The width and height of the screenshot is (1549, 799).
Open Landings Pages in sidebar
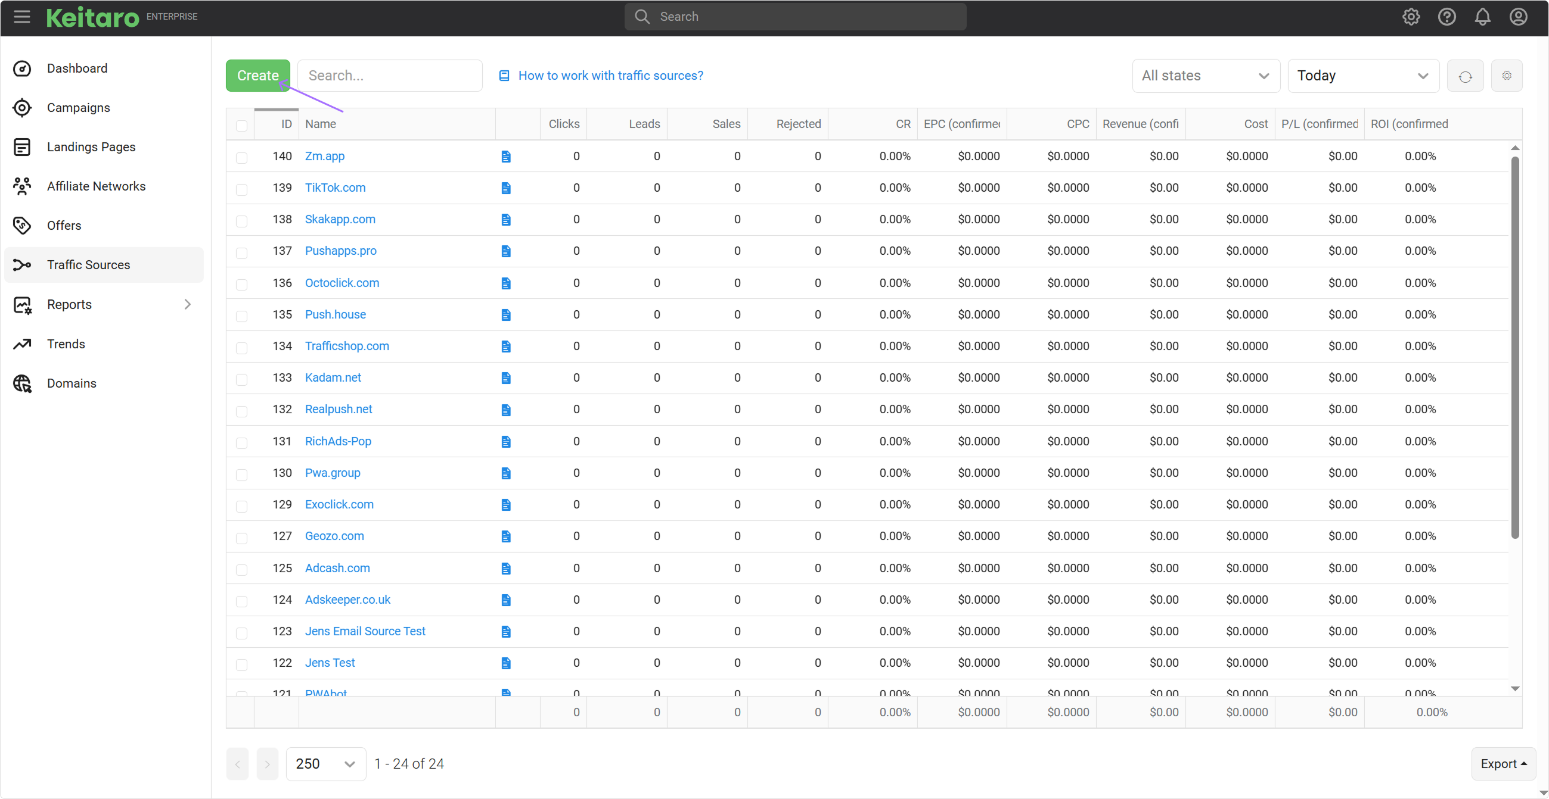point(104,147)
